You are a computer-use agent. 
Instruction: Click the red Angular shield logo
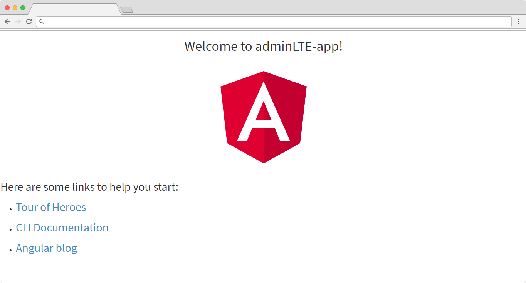click(263, 117)
